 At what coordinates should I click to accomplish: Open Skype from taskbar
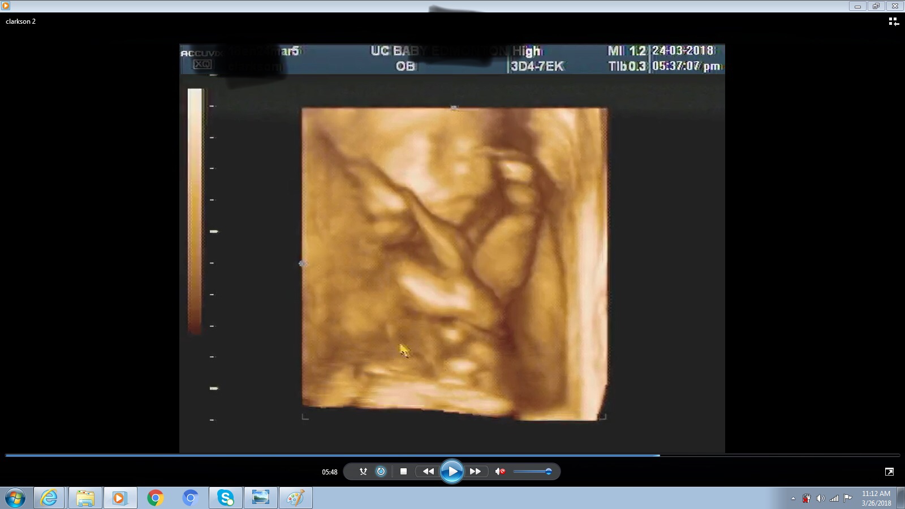click(x=226, y=498)
